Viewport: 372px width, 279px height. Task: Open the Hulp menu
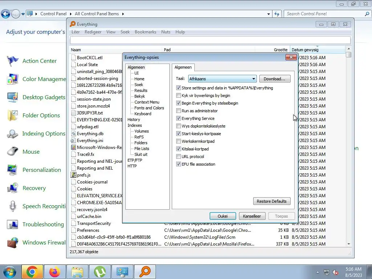(x=180, y=32)
